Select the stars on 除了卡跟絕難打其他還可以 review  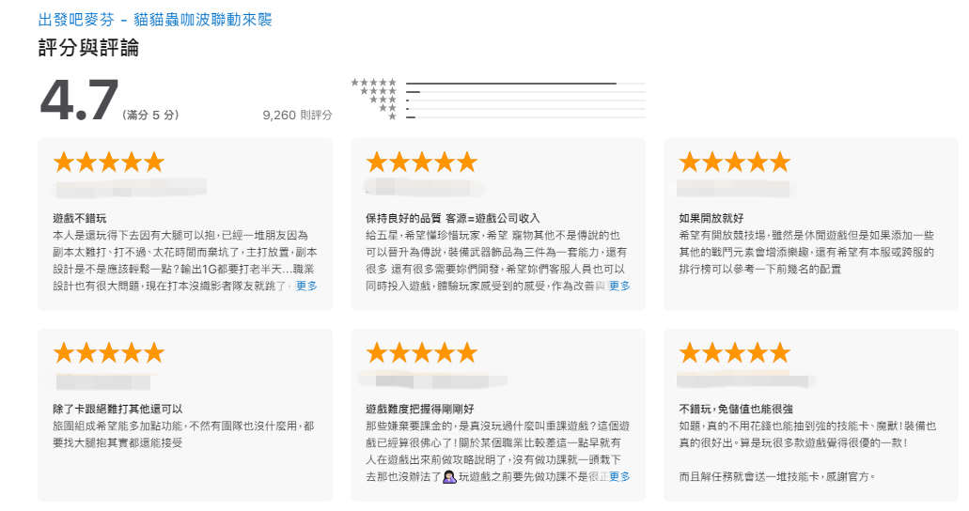(109, 353)
